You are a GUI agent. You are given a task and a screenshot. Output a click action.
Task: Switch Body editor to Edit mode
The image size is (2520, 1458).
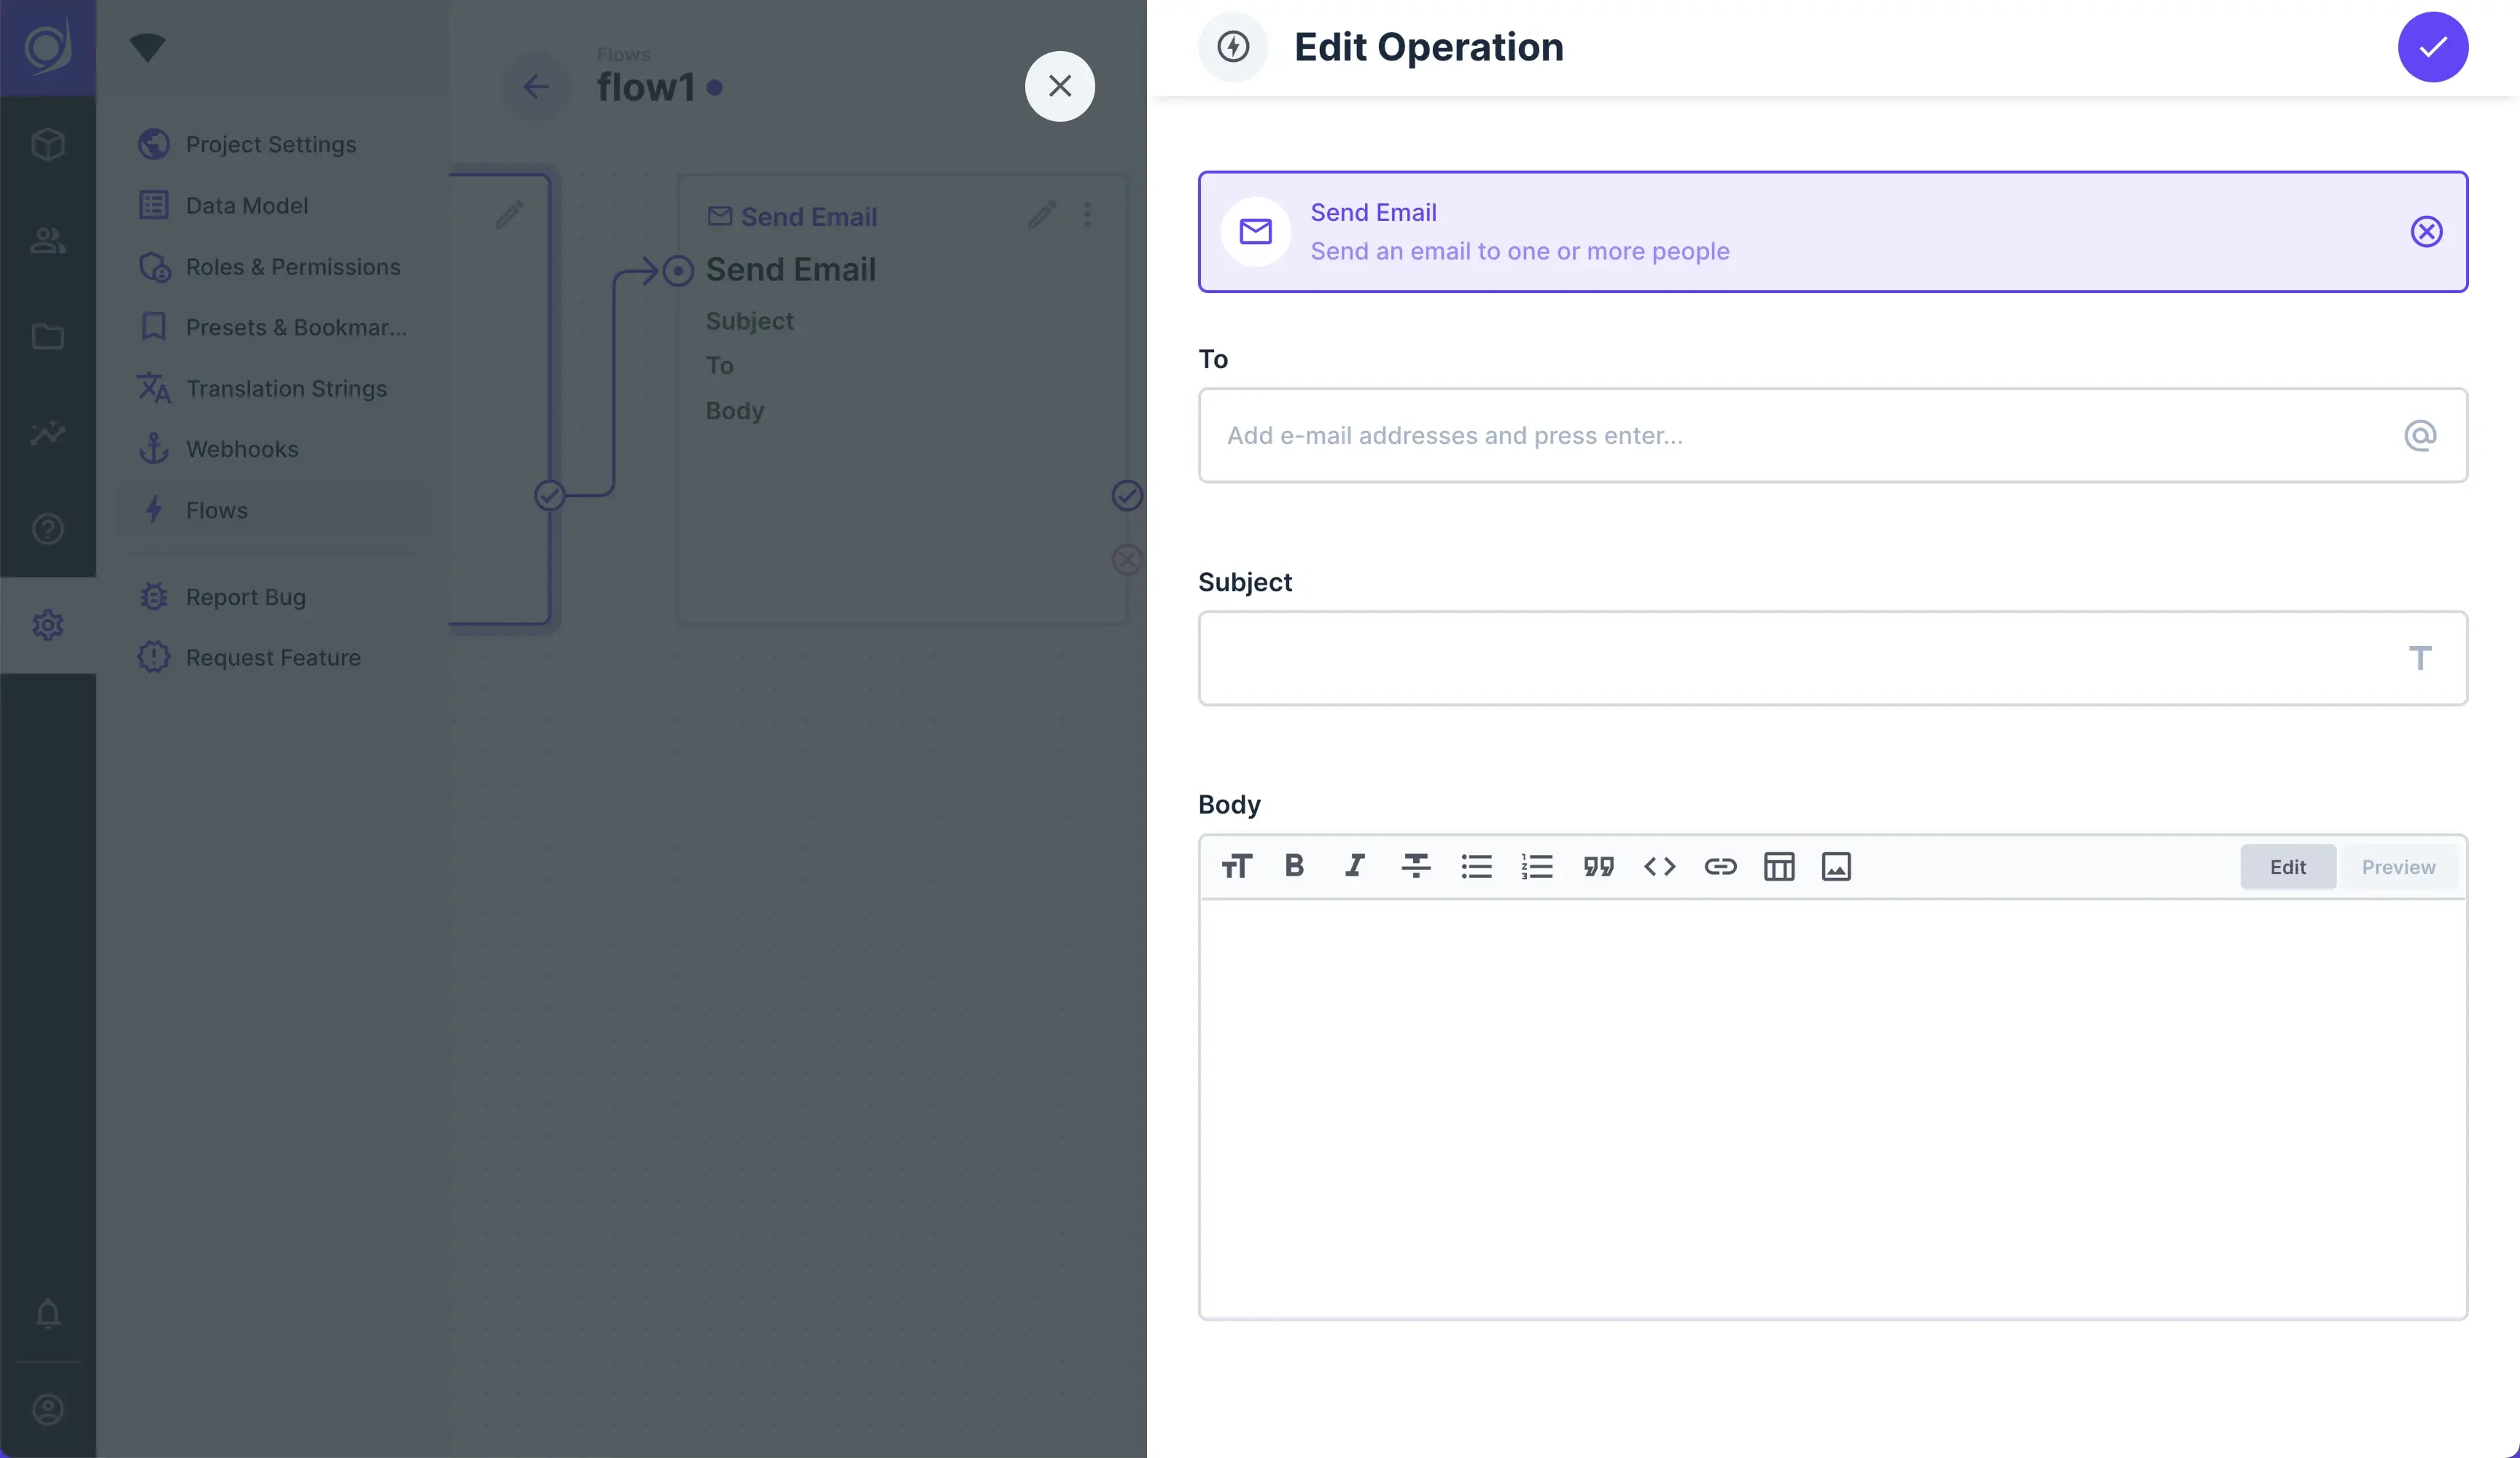coord(2287,867)
